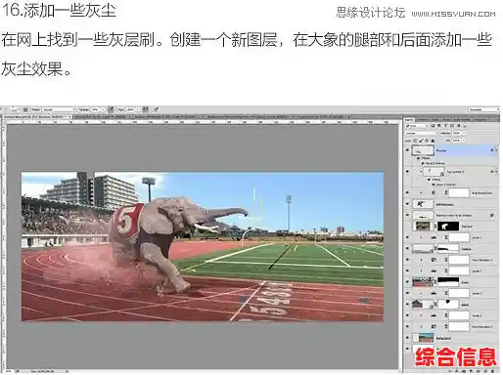The width and height of the screenshot is (503, 375).
Task: Add layer mask icon at panel bottom
Action: pos(465,371)
